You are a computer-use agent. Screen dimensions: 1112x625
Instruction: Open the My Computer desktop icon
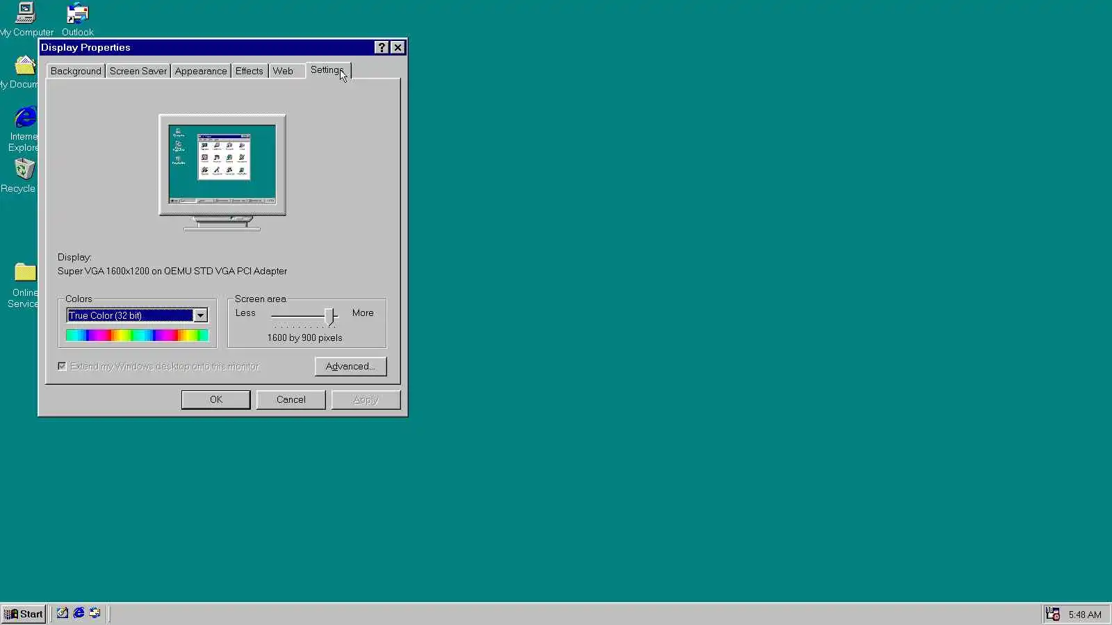tap(26, 19)
